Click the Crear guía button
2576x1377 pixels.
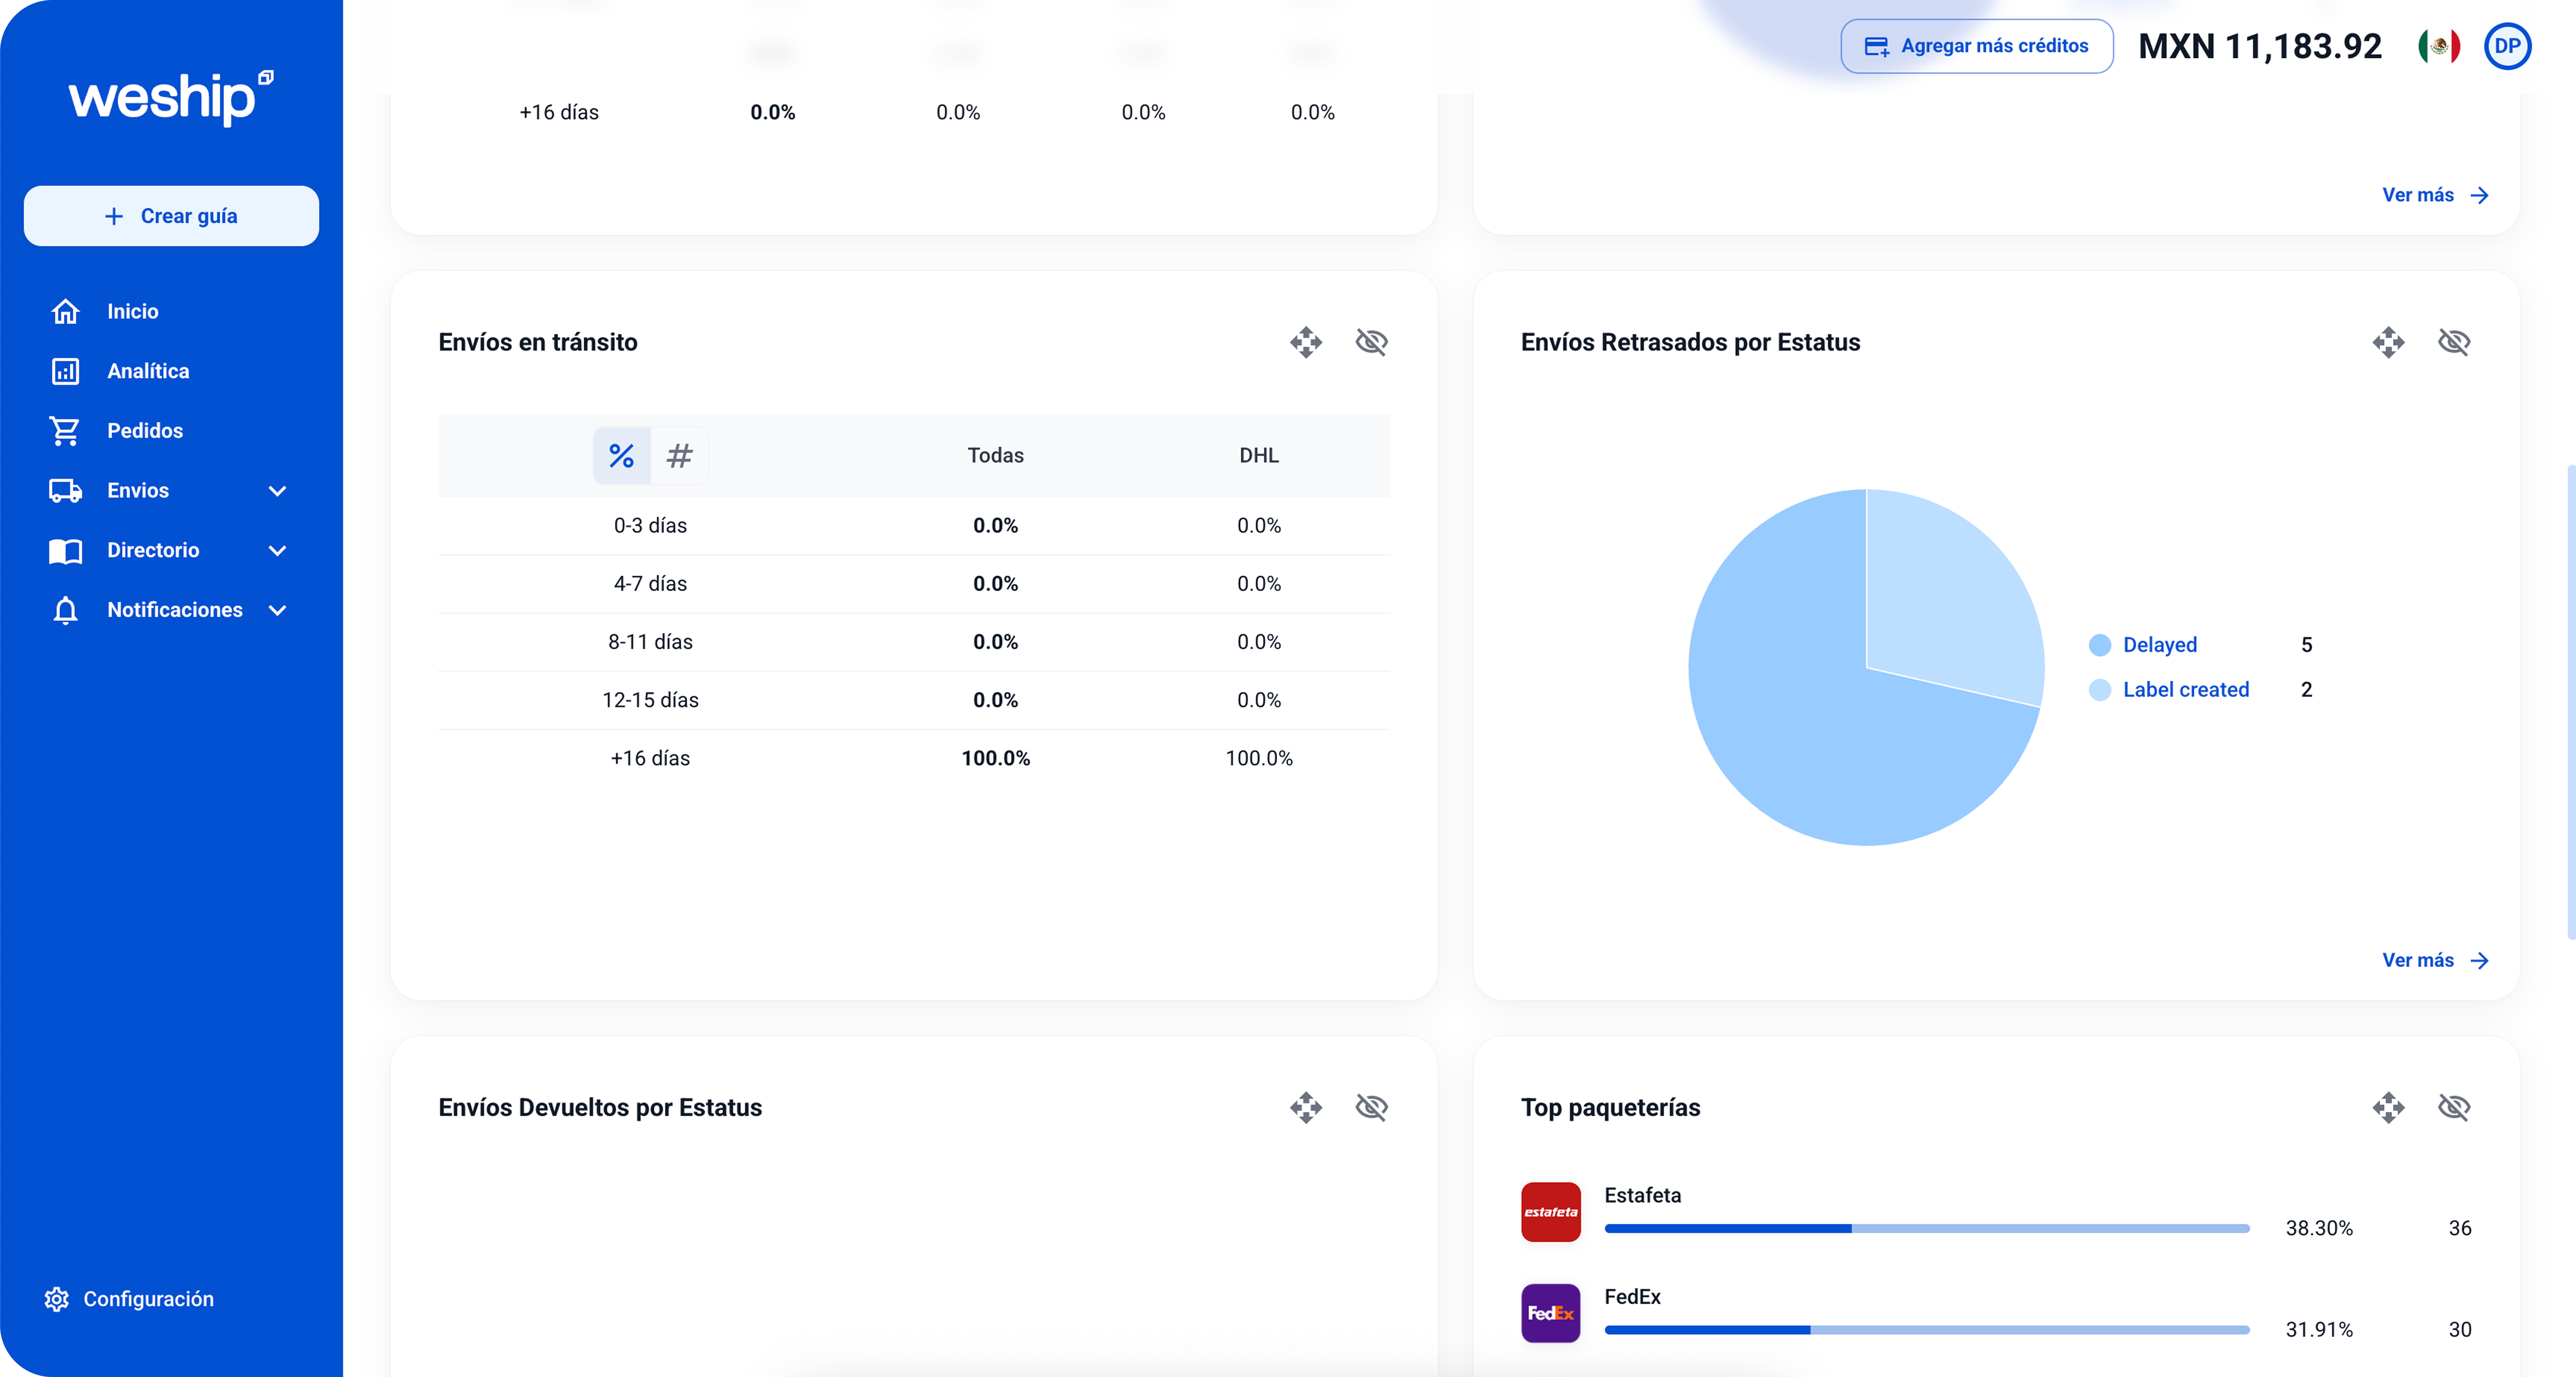[171, 216]
